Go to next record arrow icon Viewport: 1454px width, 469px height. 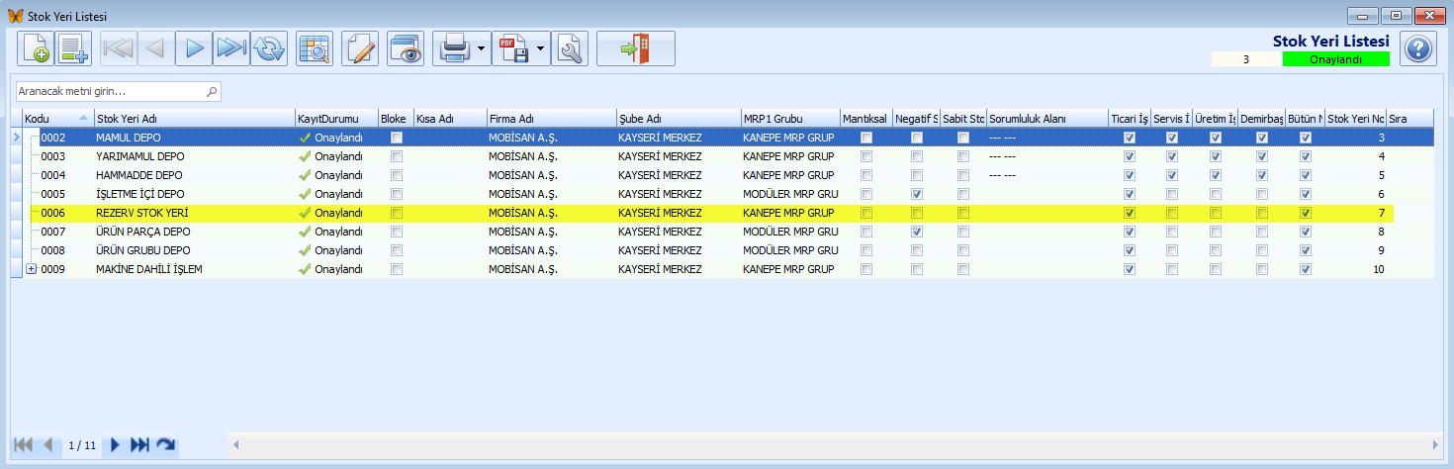pos(195,48)
